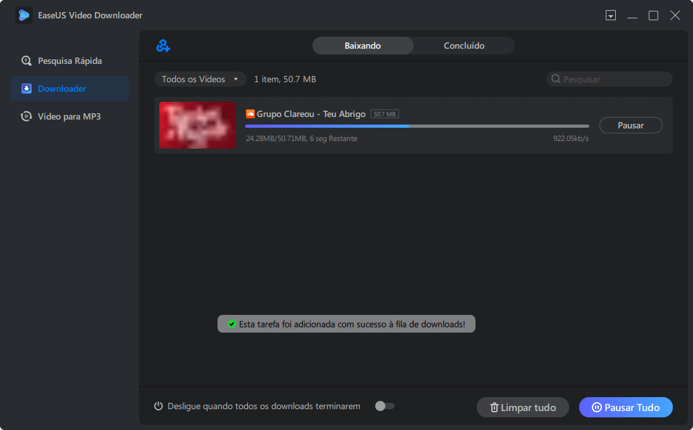Close the EaseUS Video Downloader window
693x430 pixels.
[675, 15]
